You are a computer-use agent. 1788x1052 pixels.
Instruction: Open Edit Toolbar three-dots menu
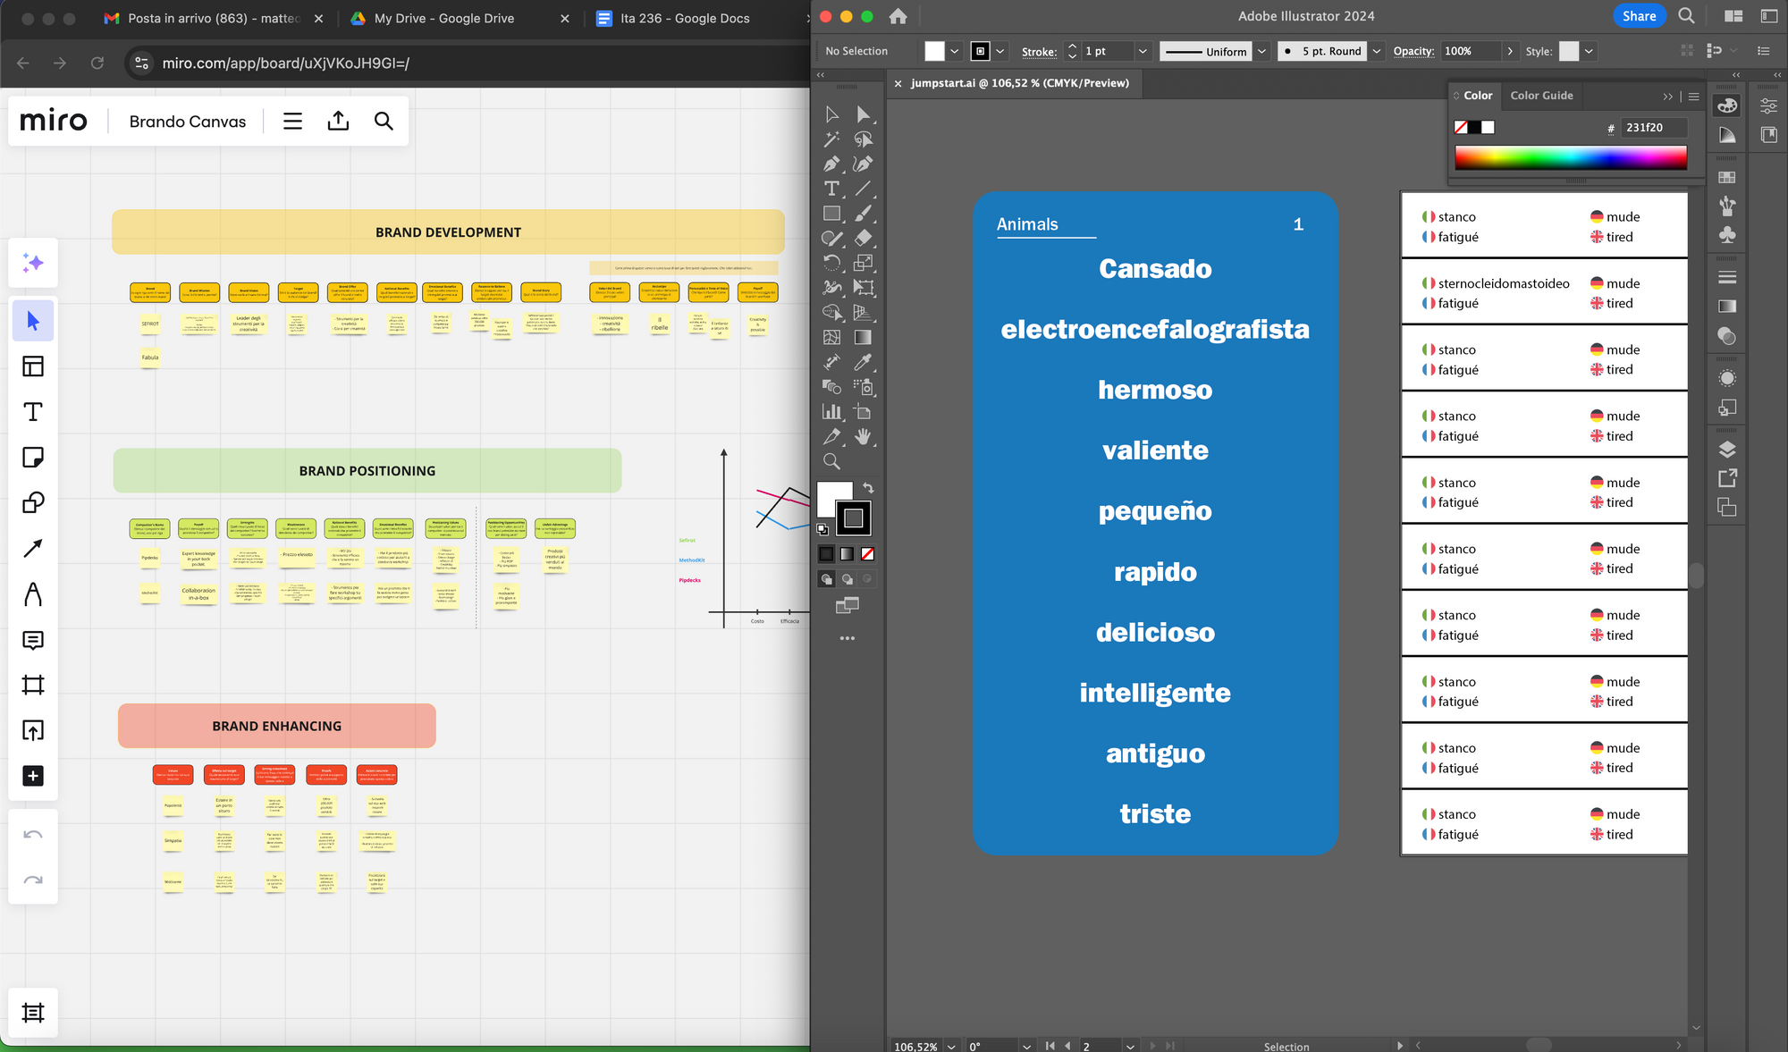[848, 638]
